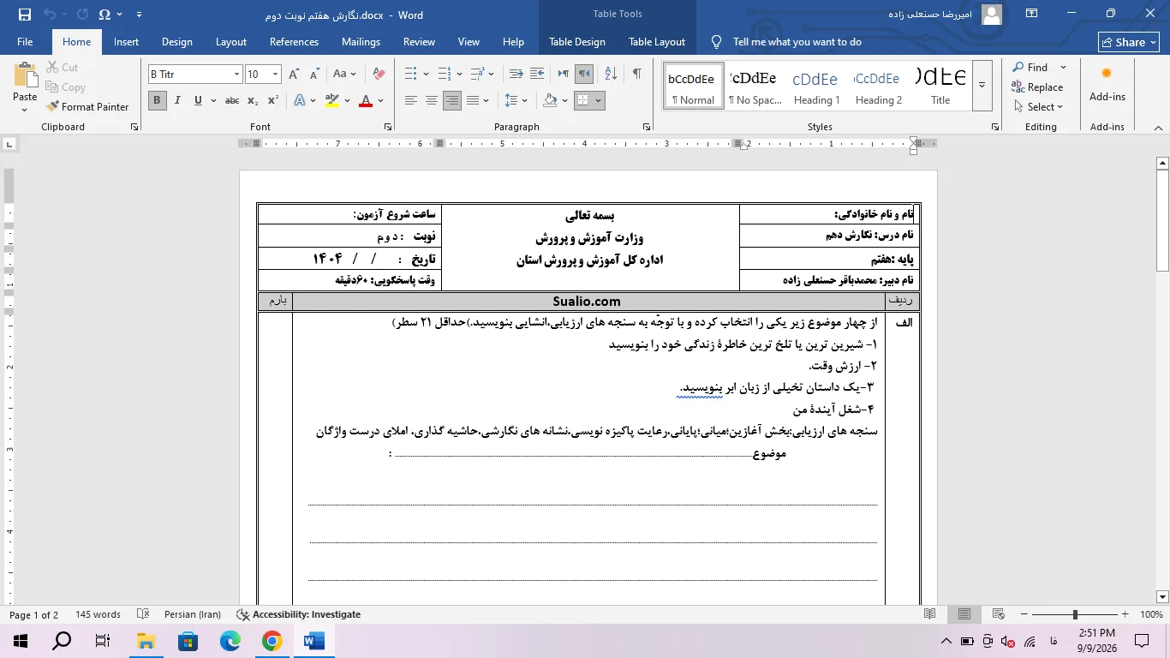Toggle Print Layout view in status bar
The height and width of the screenshot is (658, 1170).
click(x=964, y=614)
